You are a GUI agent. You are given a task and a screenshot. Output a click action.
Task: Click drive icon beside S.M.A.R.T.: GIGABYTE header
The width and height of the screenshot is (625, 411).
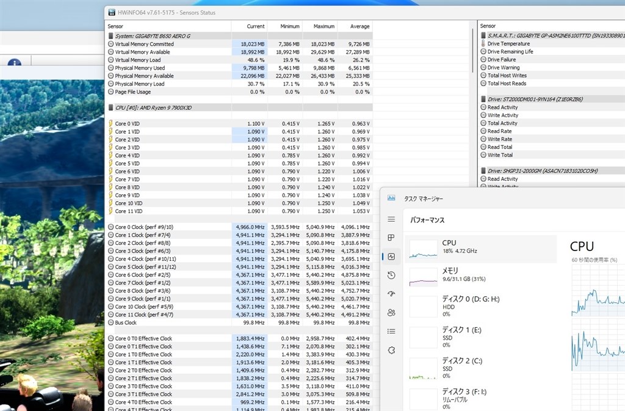coord(483,35)
